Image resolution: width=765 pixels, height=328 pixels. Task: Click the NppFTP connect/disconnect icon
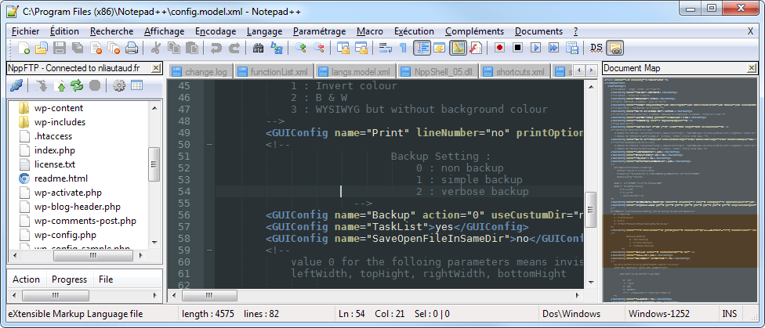tap(16, 85)
